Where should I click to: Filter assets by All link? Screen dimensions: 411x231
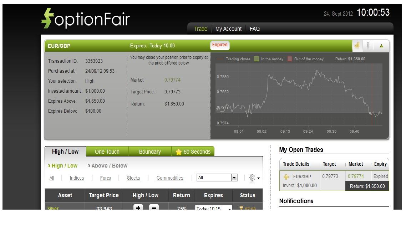point(52,178)
